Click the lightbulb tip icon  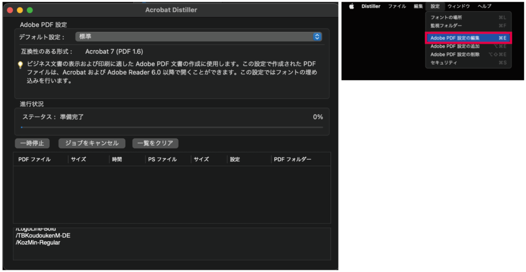pyautogui.click(x=21, y=65)
